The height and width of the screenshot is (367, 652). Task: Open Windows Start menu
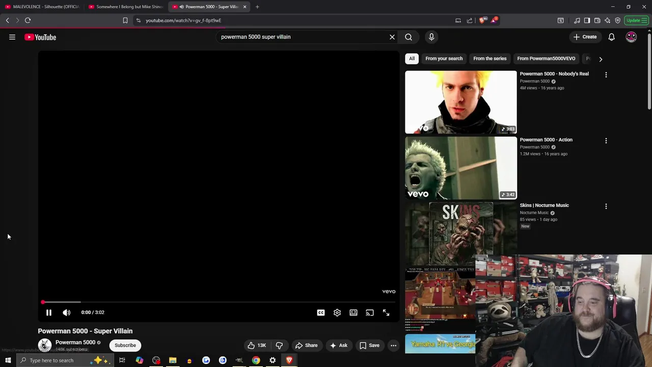click(x=8, y=360)
